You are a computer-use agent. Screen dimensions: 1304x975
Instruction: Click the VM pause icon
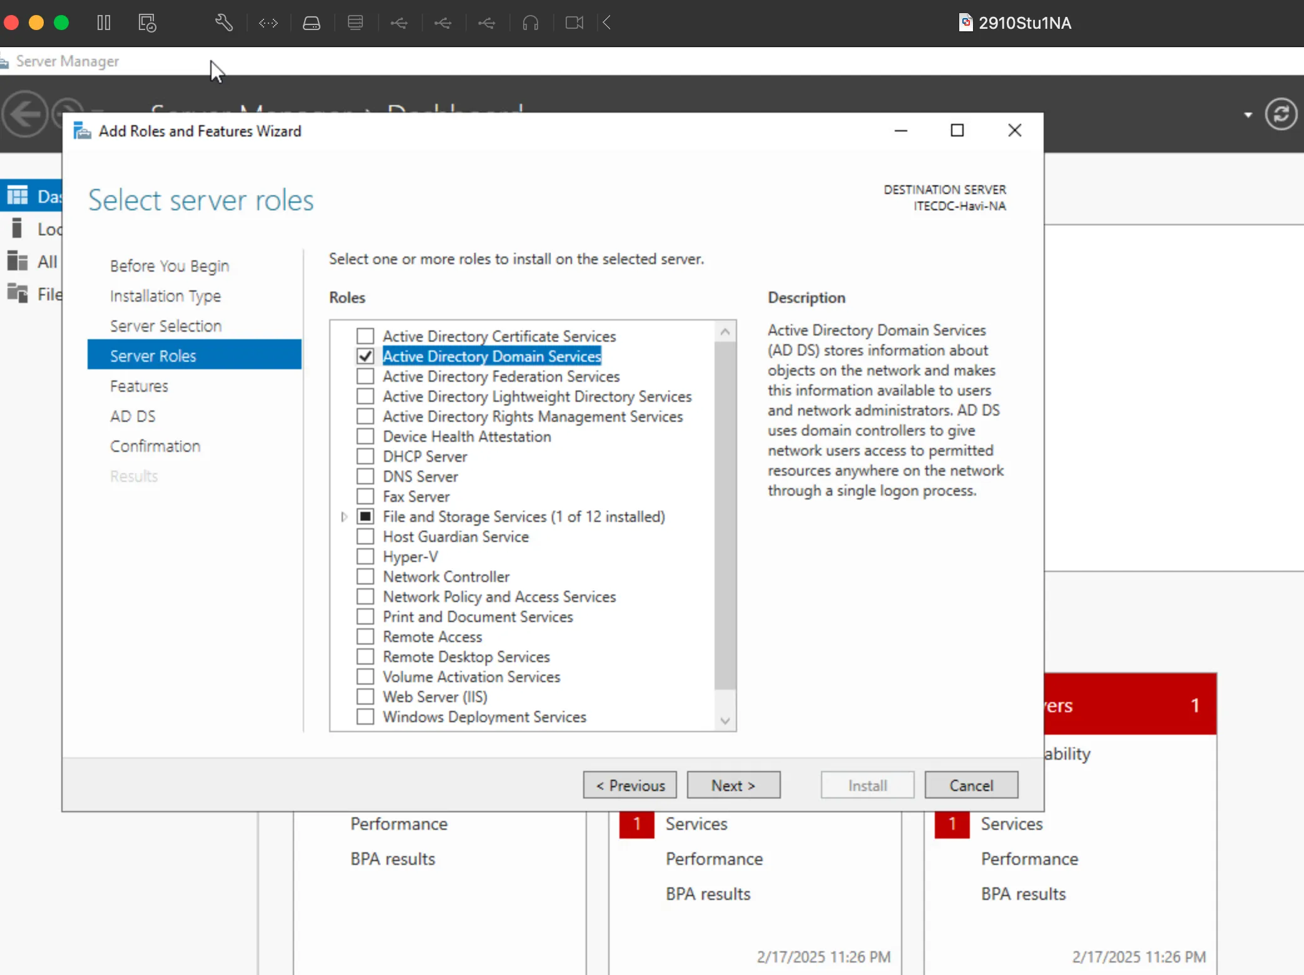click(x=104, y=23)
